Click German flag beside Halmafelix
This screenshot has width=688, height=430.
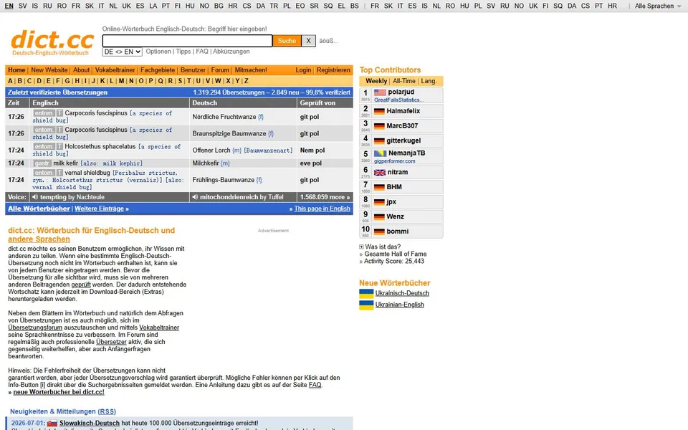coord(380,112)
